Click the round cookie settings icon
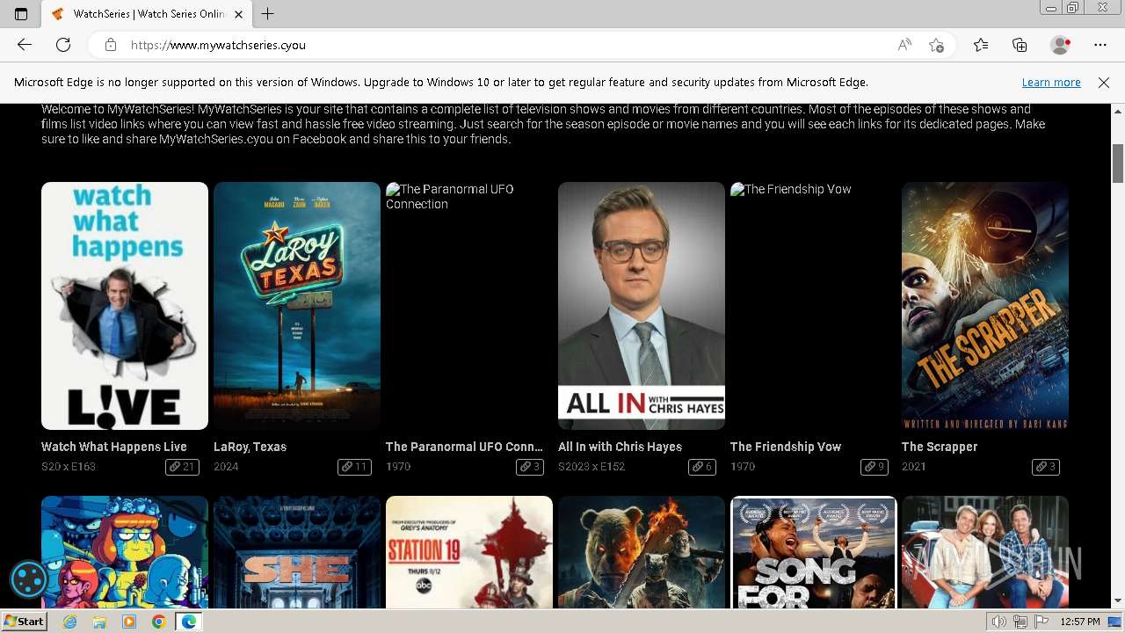The height and width of the screenshot is (633, 1125). (28, 579)
